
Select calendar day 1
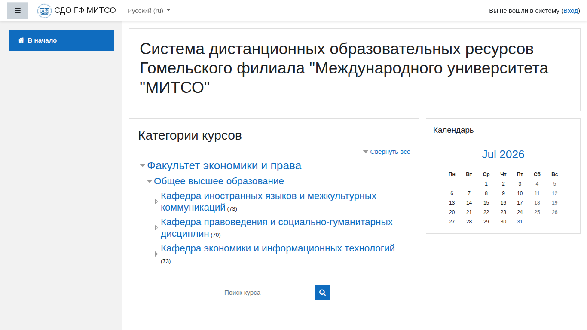coord(486,184)
